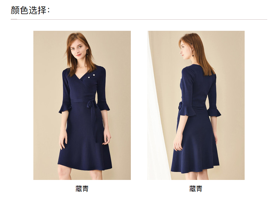Click the hanging belt ribbon on front dress
This screenshot has width=278, height=197.
[x=95, y=124]
